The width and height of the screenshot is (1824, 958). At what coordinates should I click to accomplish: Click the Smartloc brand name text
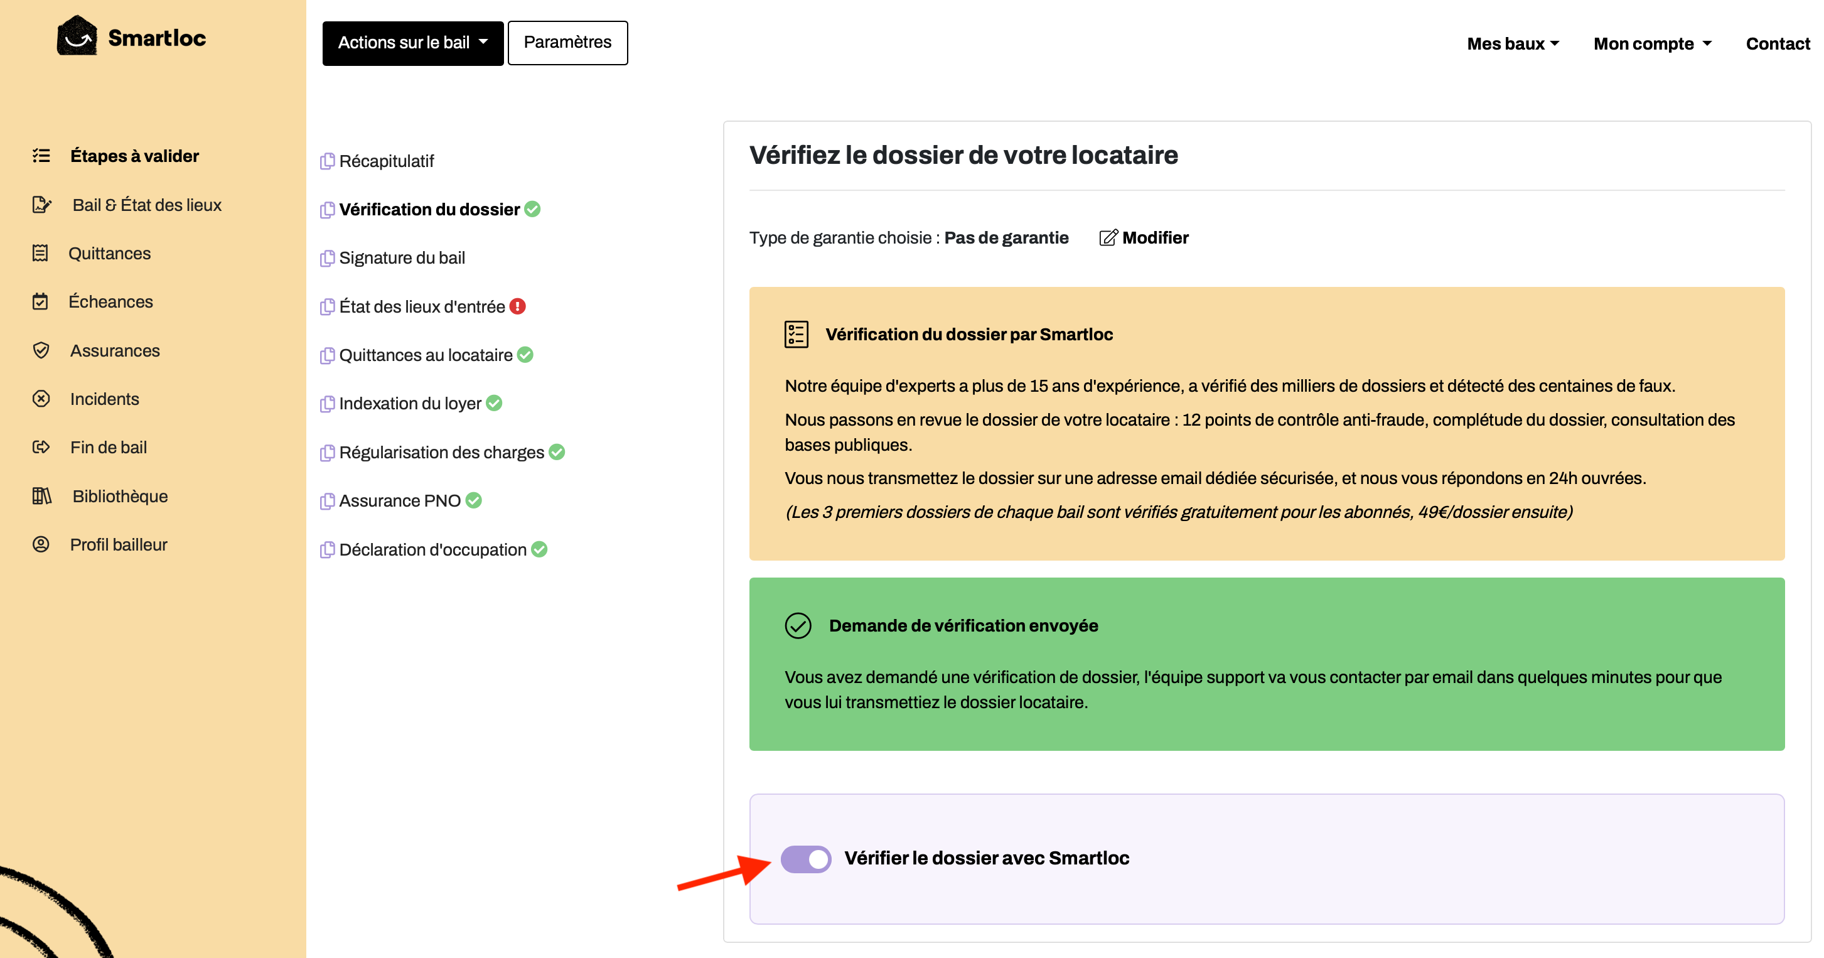(157, 38)
